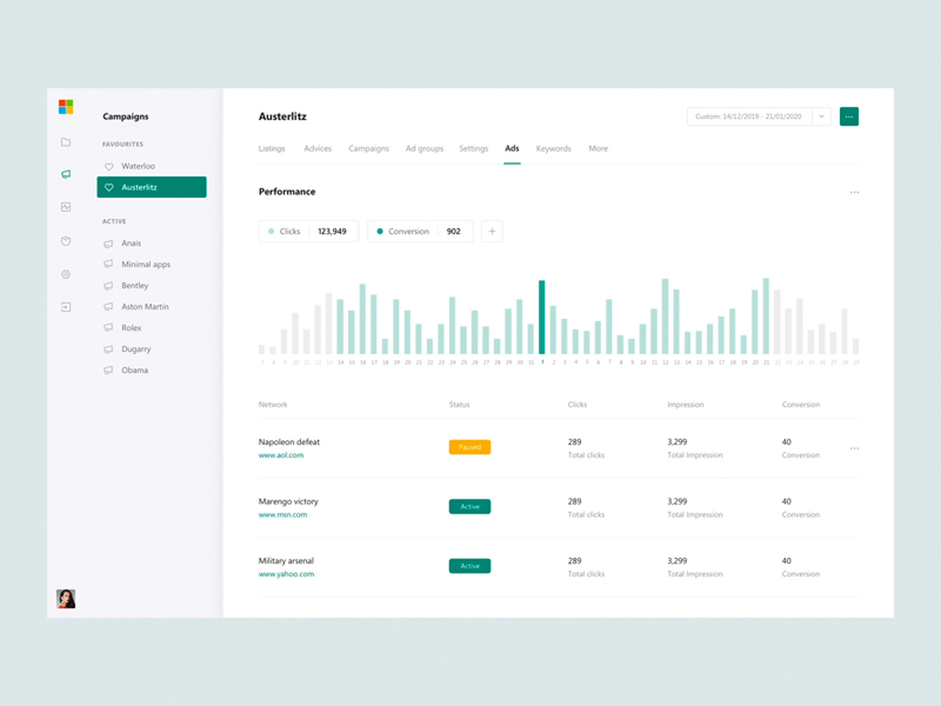Select the highlighted dark green chart bar

pyautogui.click(x=542, y=317)
